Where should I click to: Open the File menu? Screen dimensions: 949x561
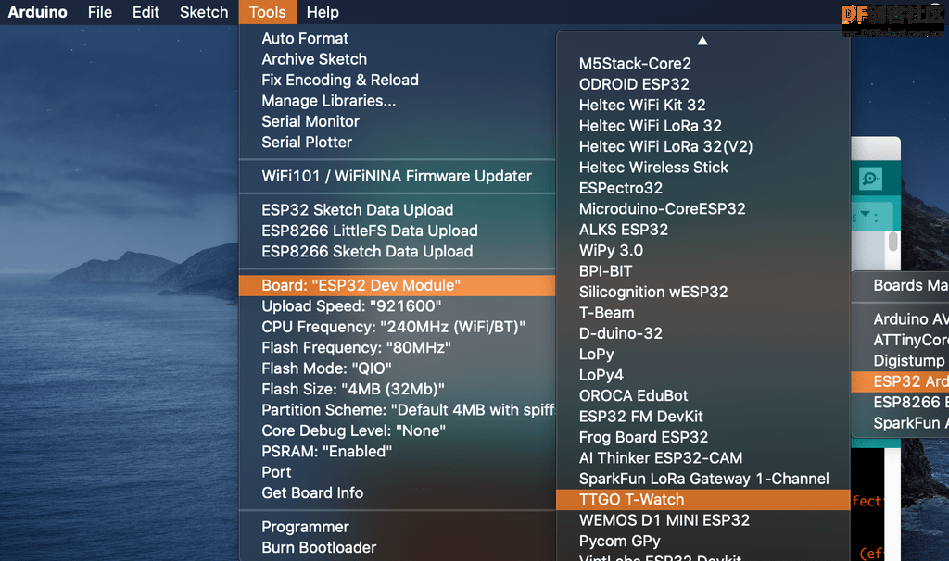[100, 12]
